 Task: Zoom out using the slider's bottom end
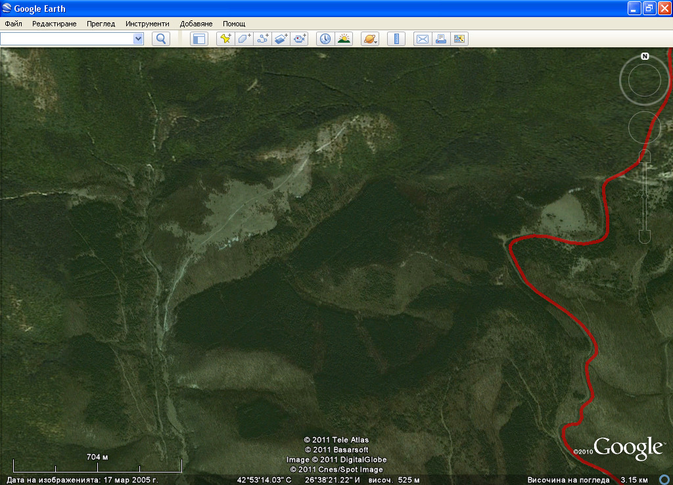point(645,237)
